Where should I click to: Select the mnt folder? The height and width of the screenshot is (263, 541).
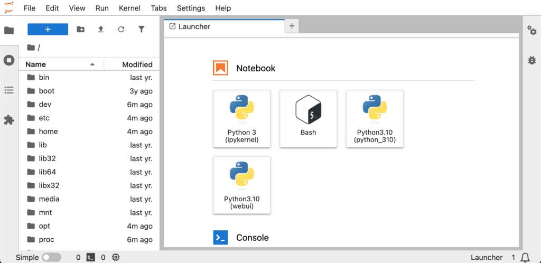89,212
